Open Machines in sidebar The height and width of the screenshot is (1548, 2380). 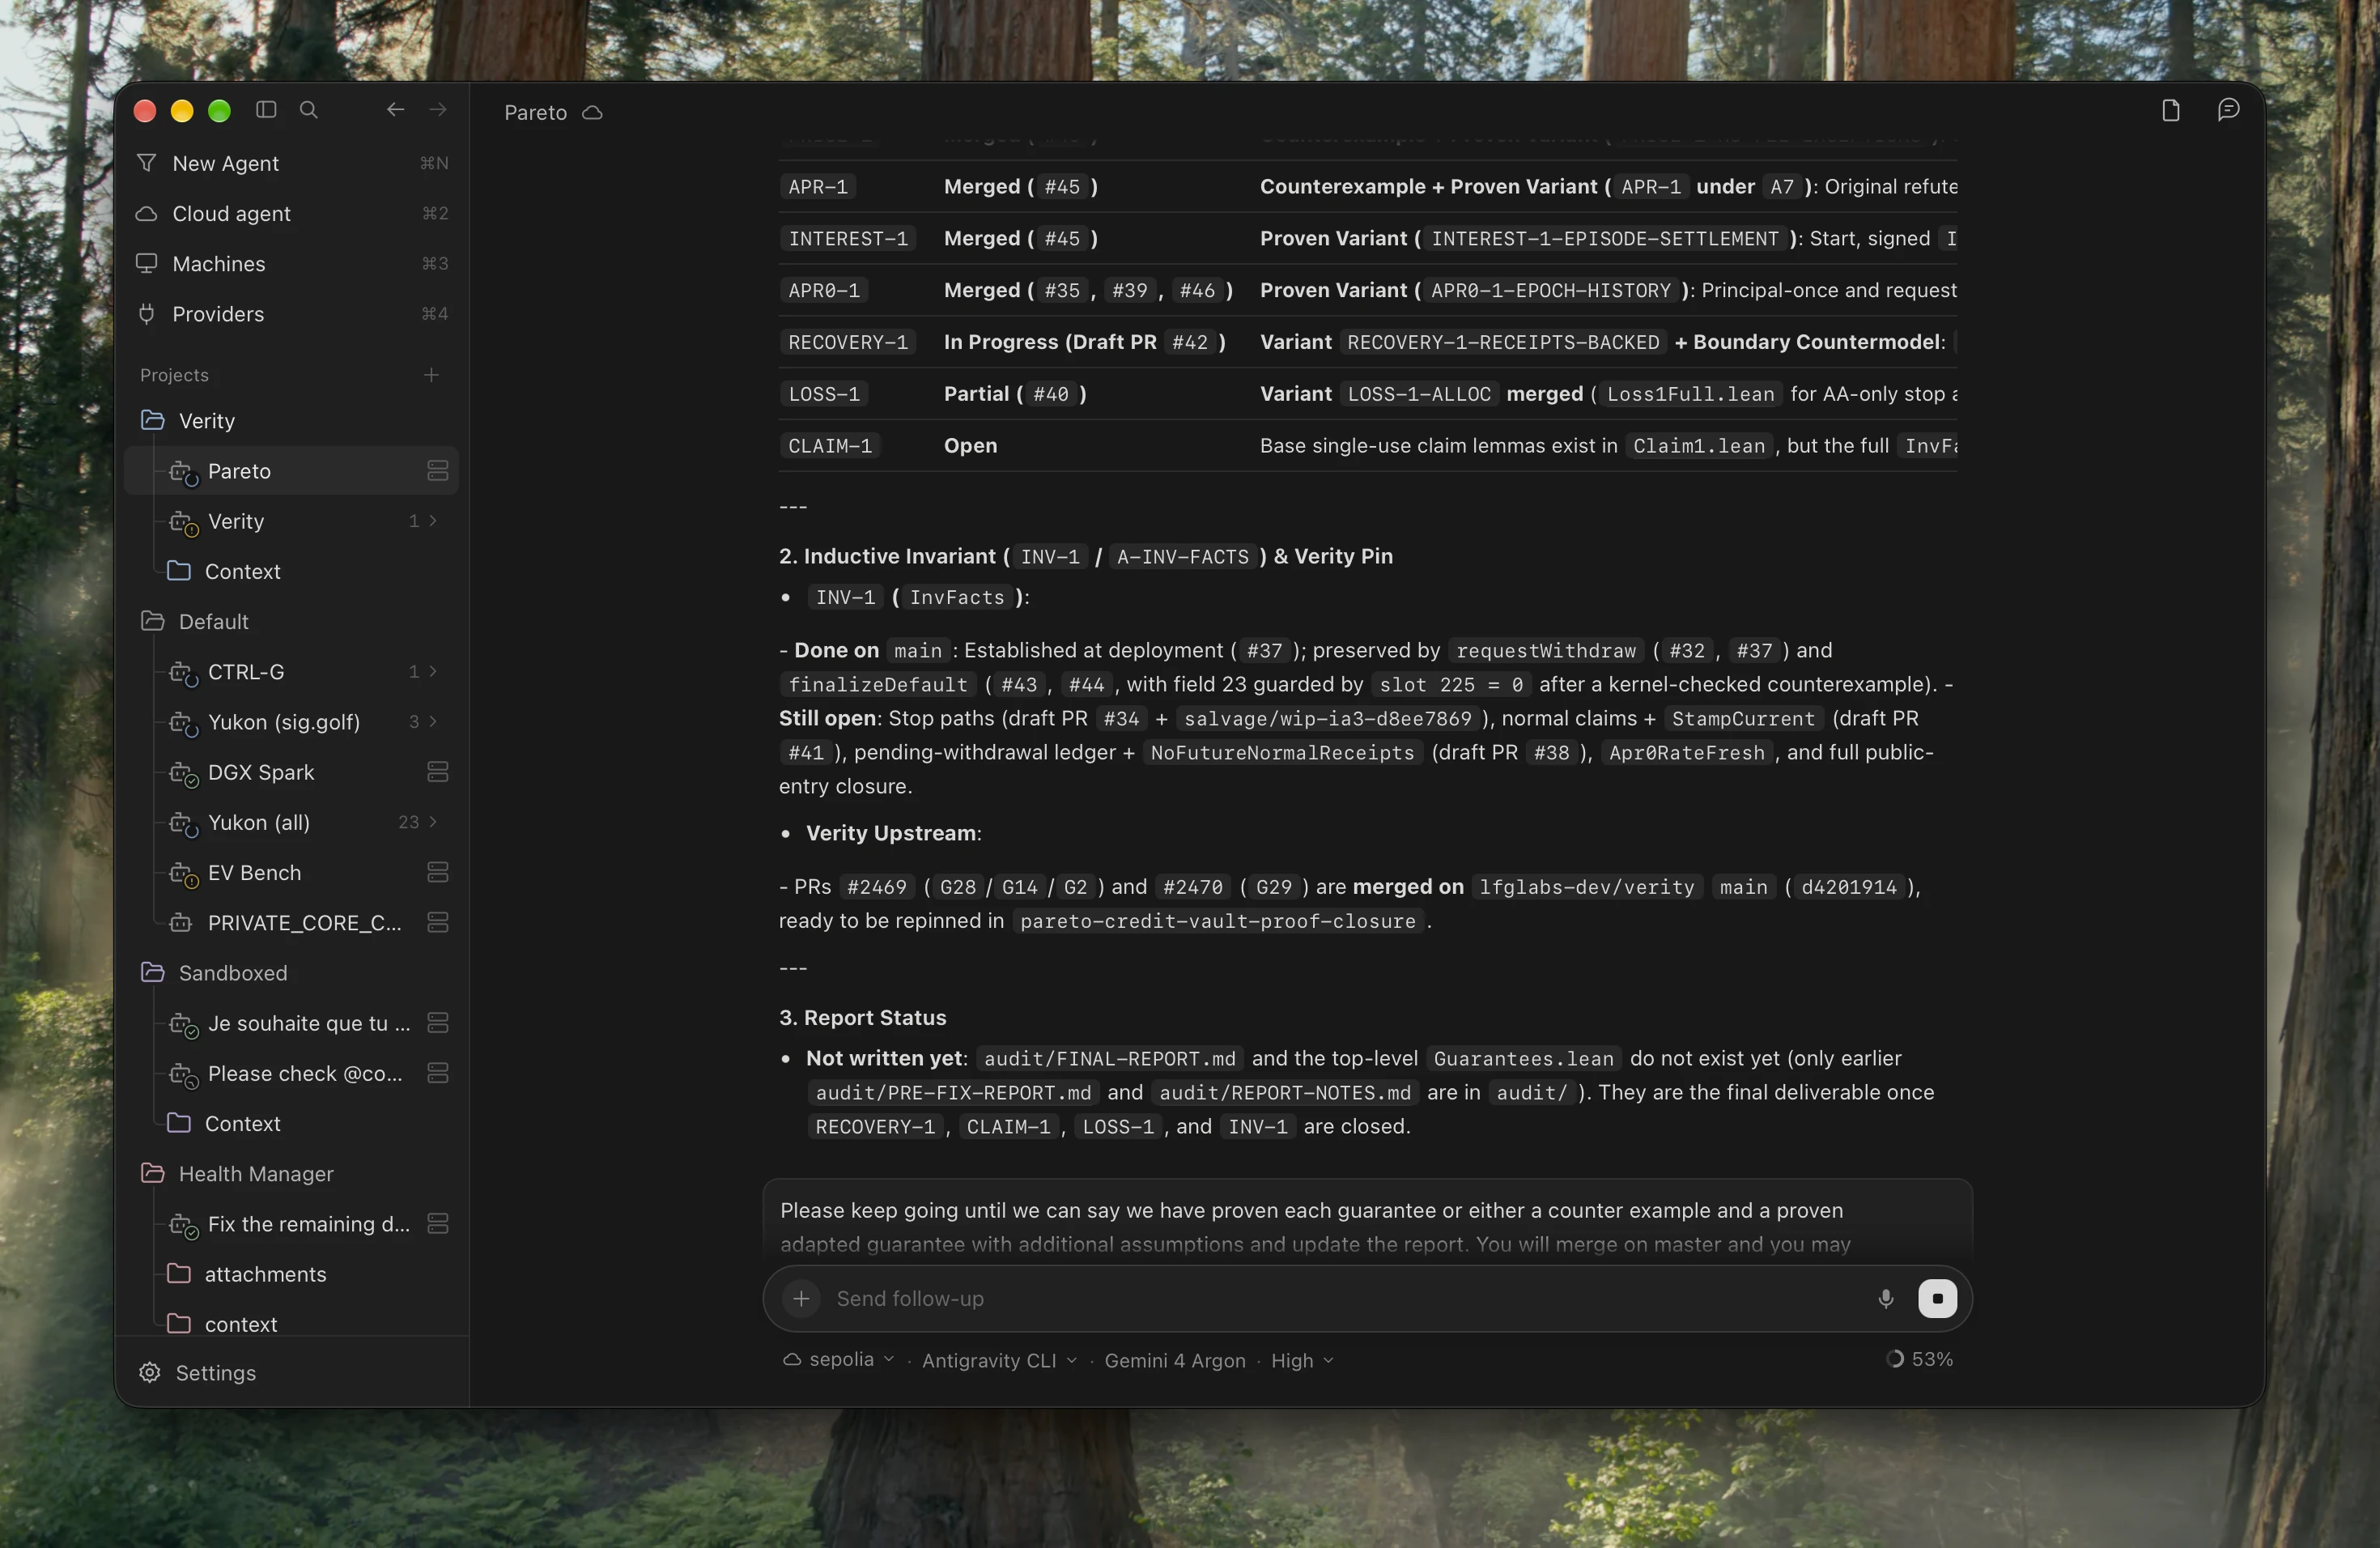(x=292, y=263)
